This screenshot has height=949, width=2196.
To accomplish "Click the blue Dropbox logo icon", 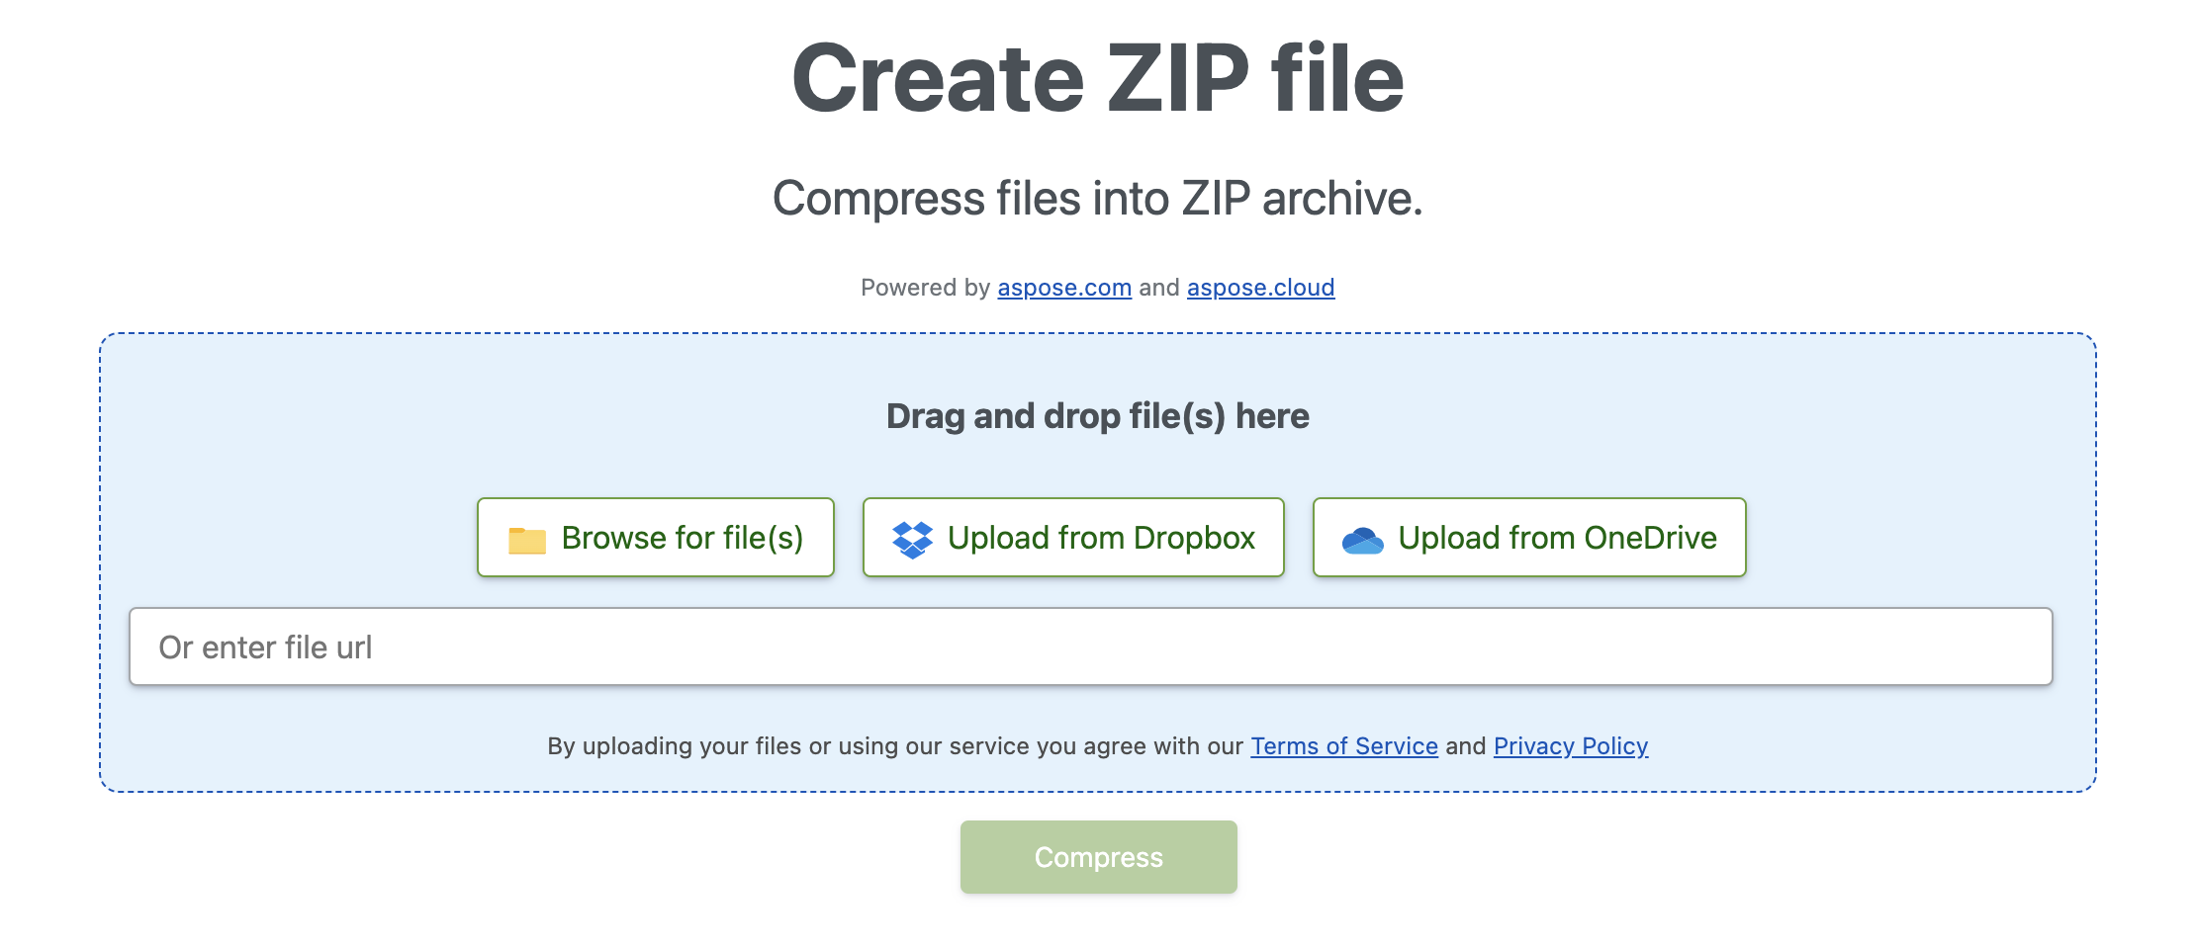I will [912, 539].
